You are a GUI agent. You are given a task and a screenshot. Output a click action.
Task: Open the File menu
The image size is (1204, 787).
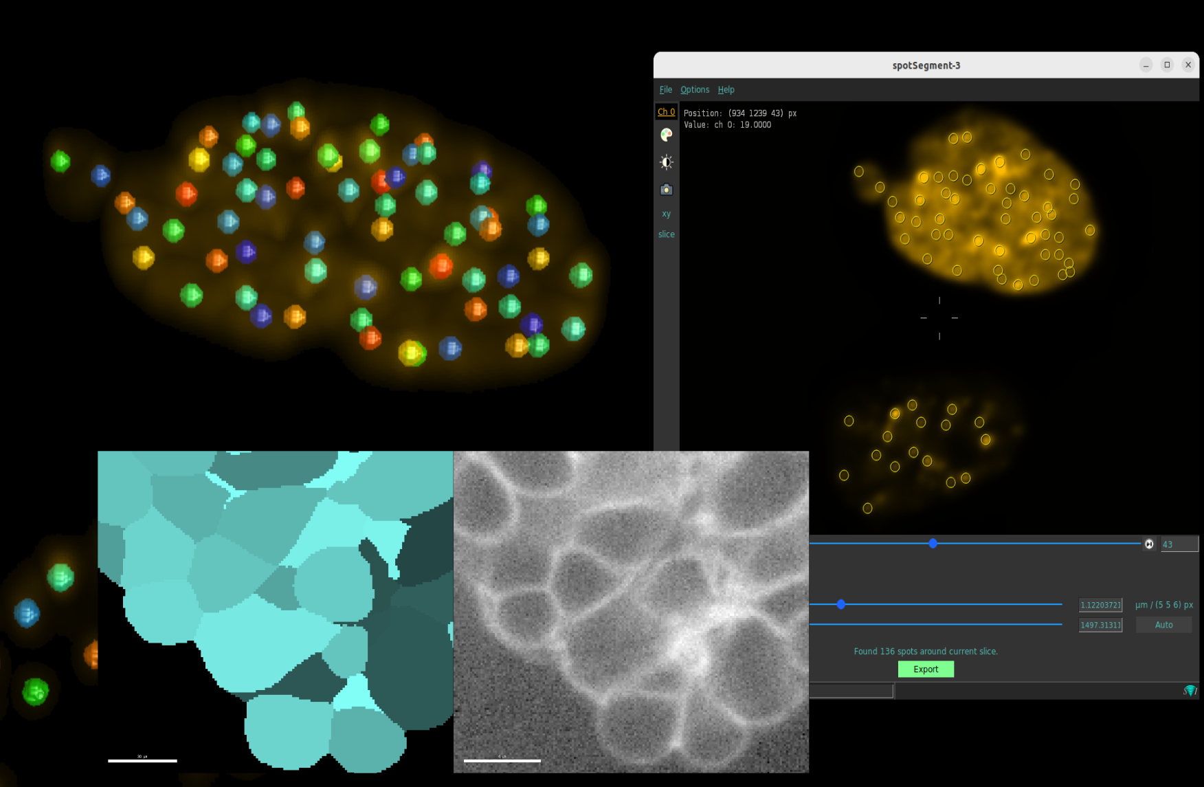coord(665,89)
